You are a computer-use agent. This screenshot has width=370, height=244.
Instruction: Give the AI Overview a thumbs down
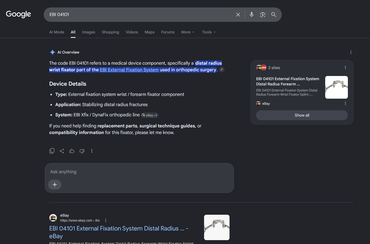point(82,151)
